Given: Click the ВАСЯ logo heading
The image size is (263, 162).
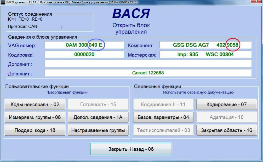Looking at the screenshot, I should (131, 13).
